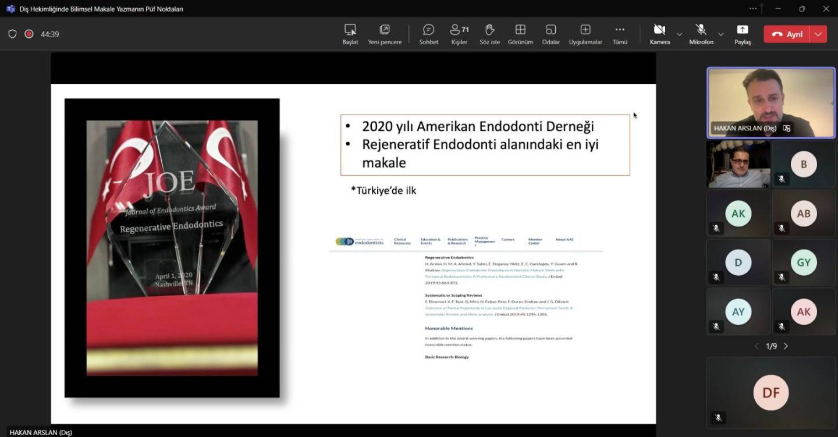
Task: Raise hand with Söz iste
Action: coord(489,34)
